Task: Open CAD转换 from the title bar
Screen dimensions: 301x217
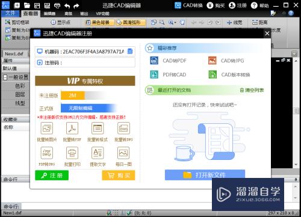Action: coord(188,5)
